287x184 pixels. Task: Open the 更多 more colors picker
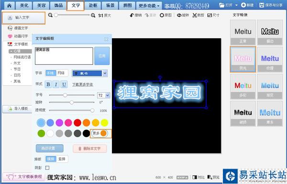(x=100, y=133)
